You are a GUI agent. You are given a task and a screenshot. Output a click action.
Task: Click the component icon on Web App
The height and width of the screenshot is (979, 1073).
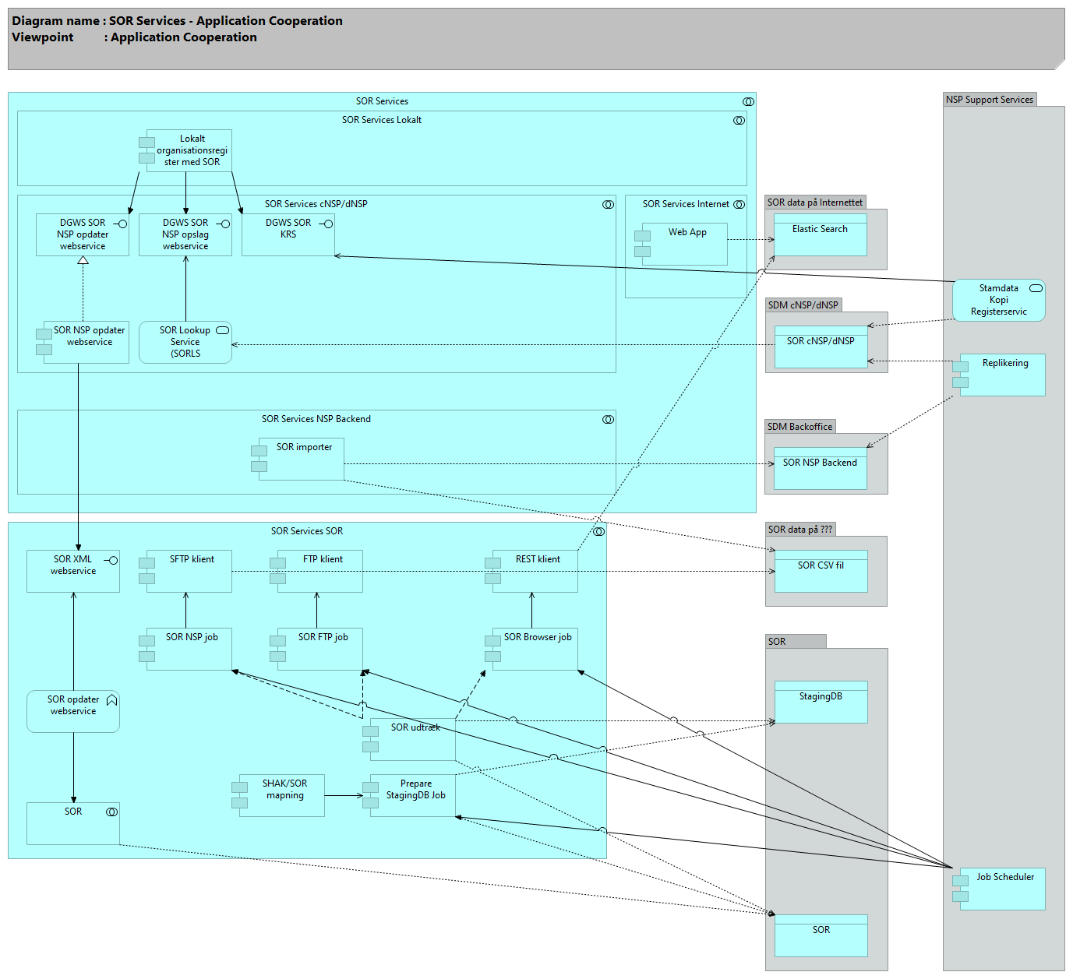642,244
